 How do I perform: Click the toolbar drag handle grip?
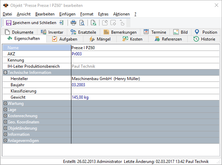(x=3, y=23)
